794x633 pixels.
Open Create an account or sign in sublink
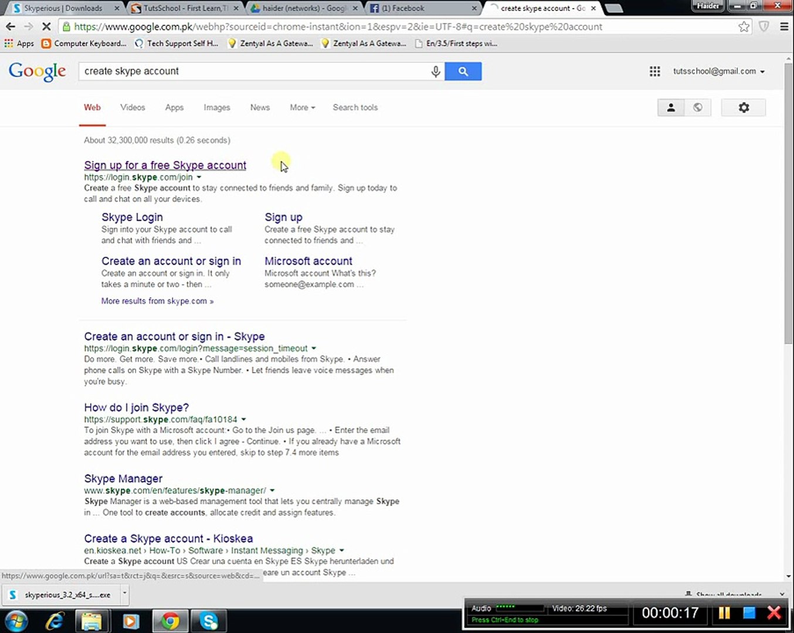point(171,261)
